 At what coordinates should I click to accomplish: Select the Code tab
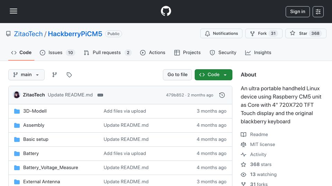21,52
